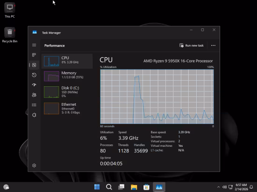The image size is (257, 192).
Task: Open the three-dot more options menu
Action: (213, 45)
